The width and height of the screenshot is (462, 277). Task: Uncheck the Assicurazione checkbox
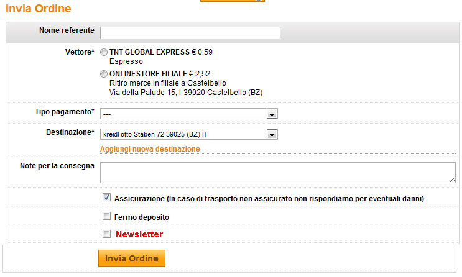(107, 198)
